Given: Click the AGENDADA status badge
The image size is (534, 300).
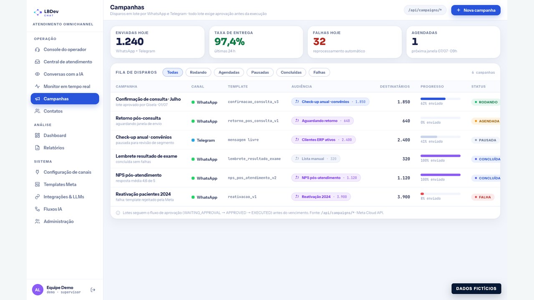Looking at the screenshot, I should click(x=486, y=121).
